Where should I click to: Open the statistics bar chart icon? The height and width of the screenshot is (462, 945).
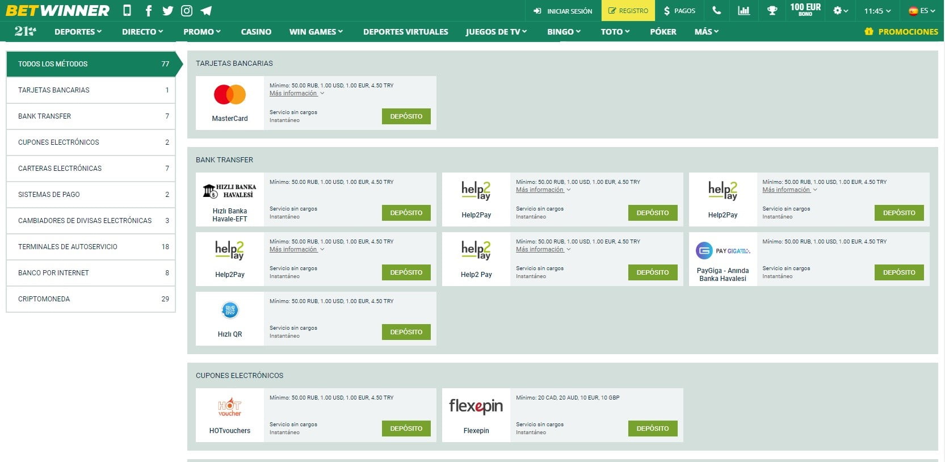pos(744,11)
